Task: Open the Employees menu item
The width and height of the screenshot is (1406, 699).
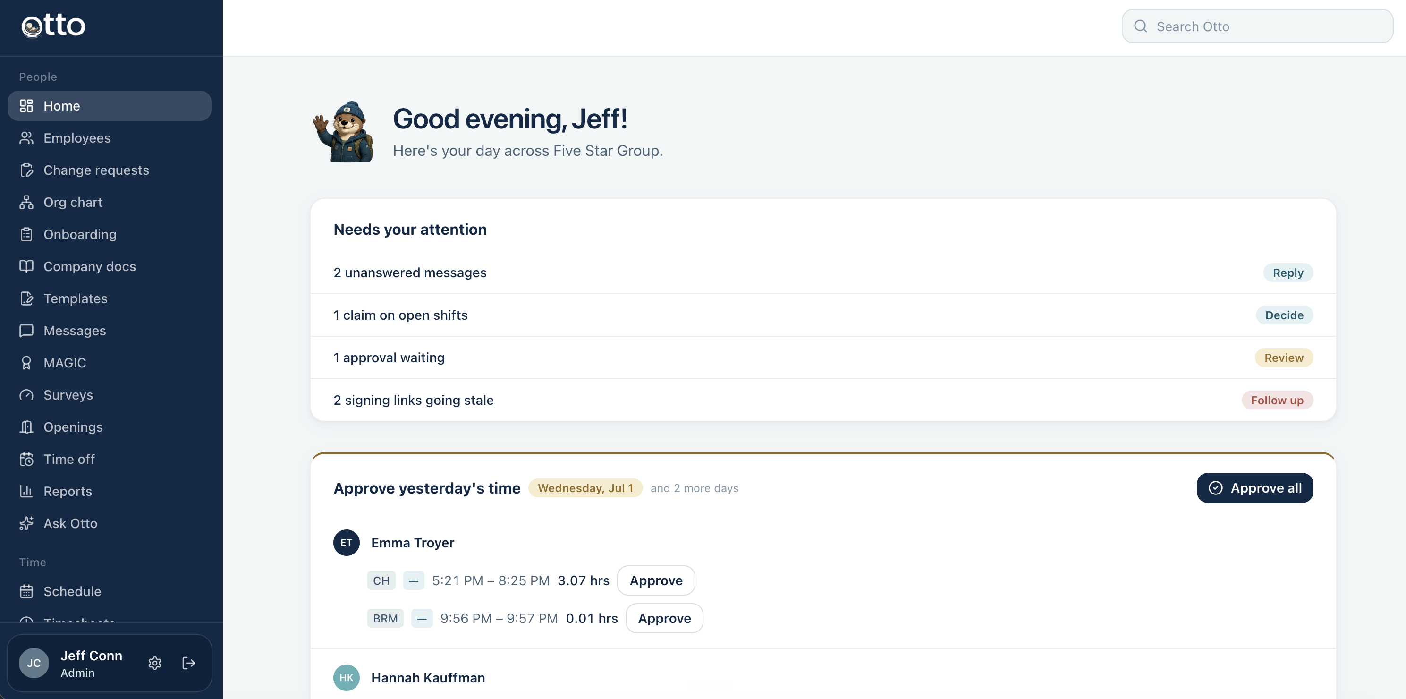Action: coord(109,138)
